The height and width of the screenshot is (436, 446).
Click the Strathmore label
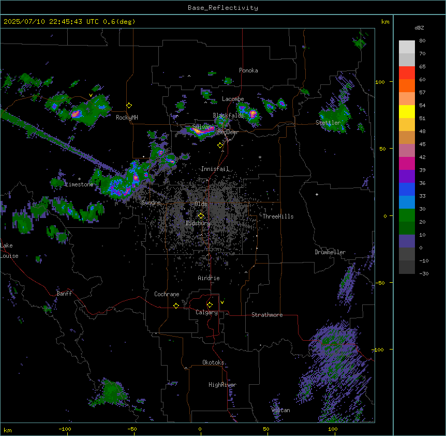coord(267,315)
